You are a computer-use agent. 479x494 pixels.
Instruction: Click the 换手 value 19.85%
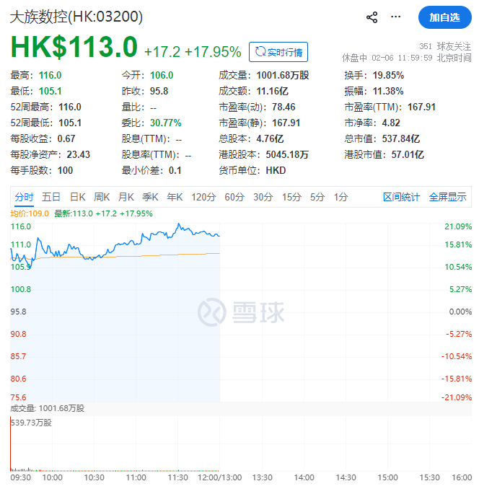pos(388,75)
